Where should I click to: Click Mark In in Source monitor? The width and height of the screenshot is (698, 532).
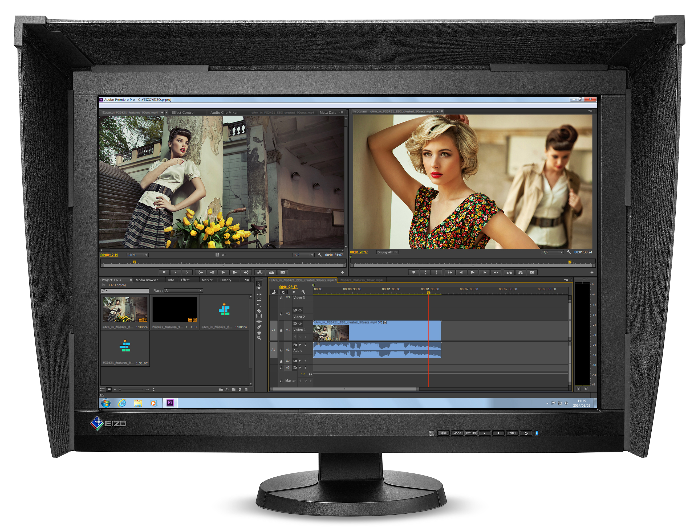(x=176, y=272)
